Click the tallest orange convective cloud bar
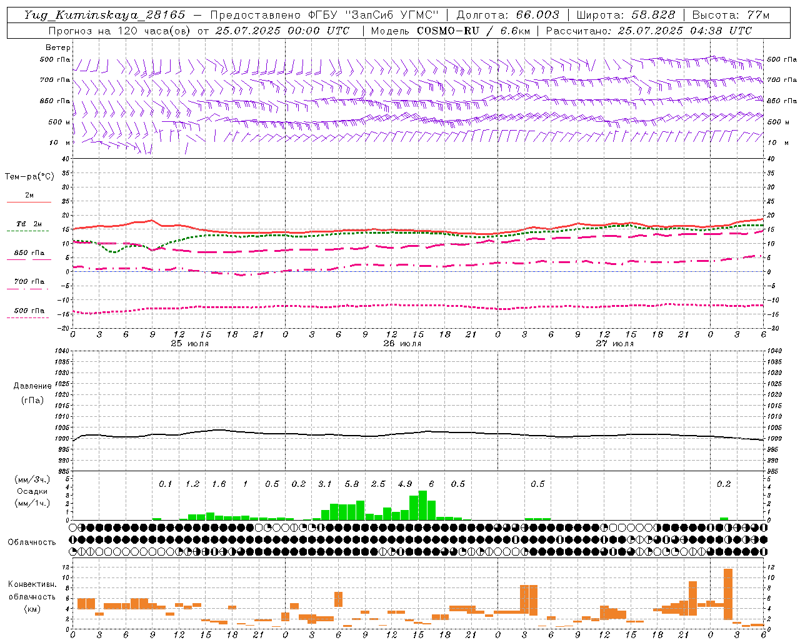The height and width of the screenshot is (640, 800). tap(727, 594)
